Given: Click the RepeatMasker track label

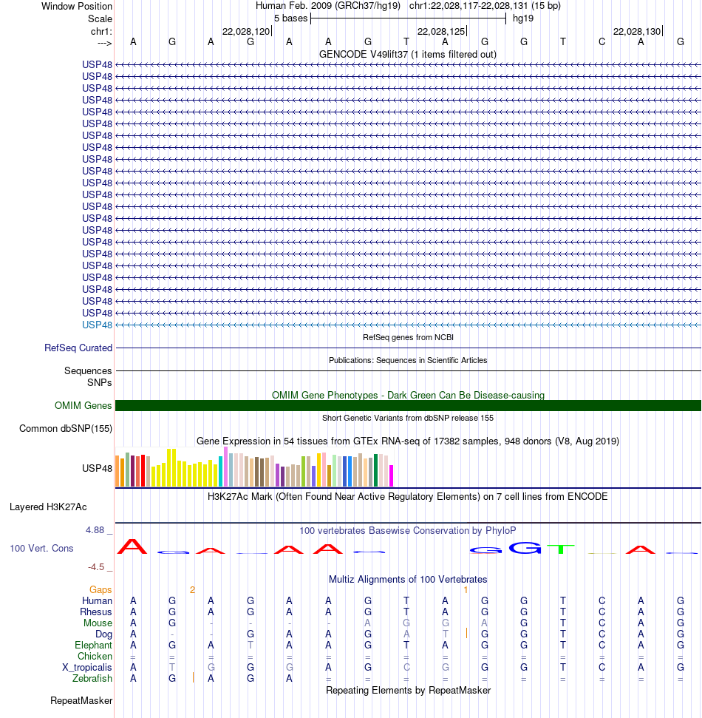Looking at the screenshot, I should pos(81,700).
